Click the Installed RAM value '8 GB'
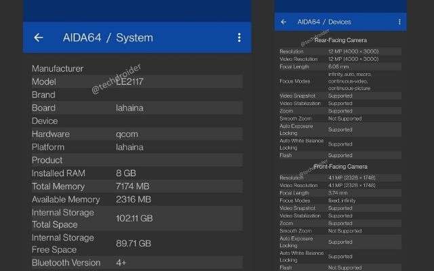The height and width of the screenshot is (271, 434). [126, 173]
